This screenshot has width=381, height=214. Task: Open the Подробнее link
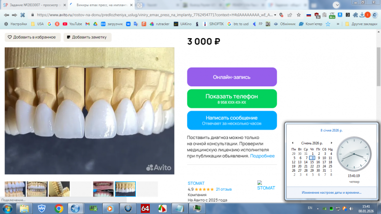pyautogui.click(x=262, y=156)
